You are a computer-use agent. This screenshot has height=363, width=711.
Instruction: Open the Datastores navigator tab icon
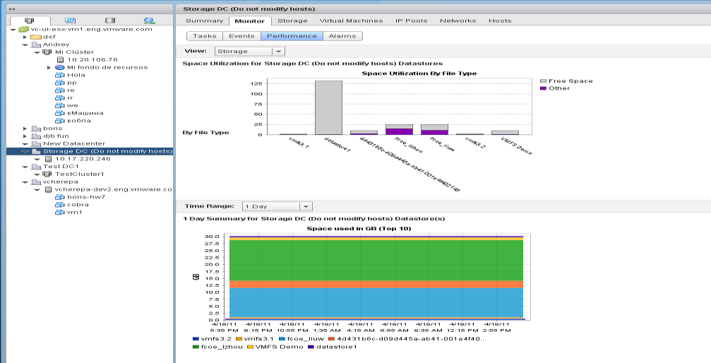coord(109,20)
